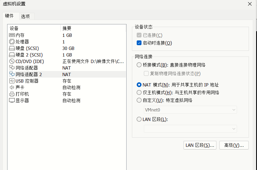This screenshot has height=170, width=257.
Task: Select the 打印机 row label
Action: point(22,94)
